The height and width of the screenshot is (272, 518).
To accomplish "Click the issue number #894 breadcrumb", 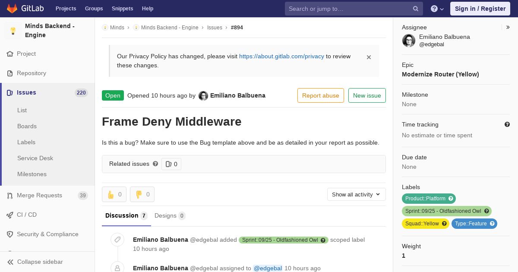I will pos(237,28).
